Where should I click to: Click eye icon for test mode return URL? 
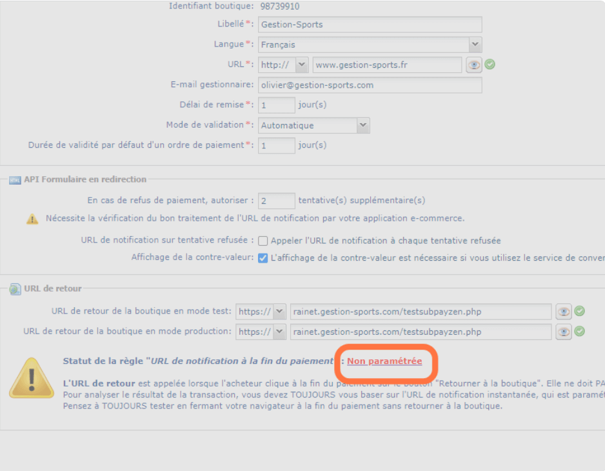tap(564, 312)
